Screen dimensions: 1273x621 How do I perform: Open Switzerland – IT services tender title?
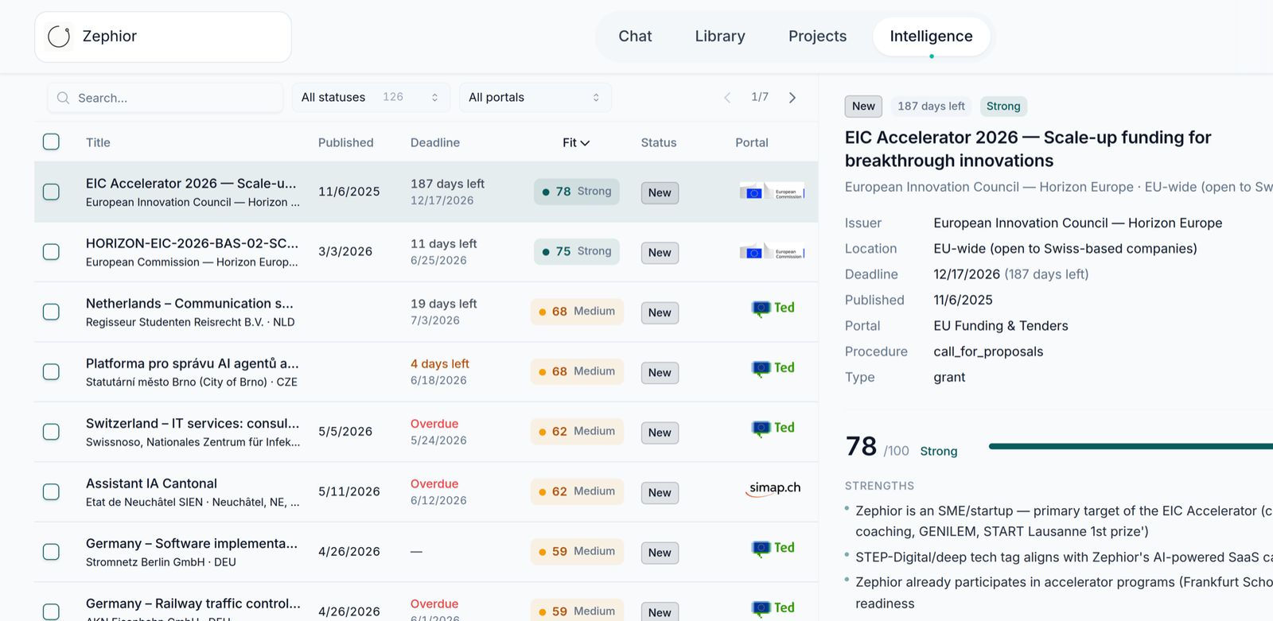(193, 424)
